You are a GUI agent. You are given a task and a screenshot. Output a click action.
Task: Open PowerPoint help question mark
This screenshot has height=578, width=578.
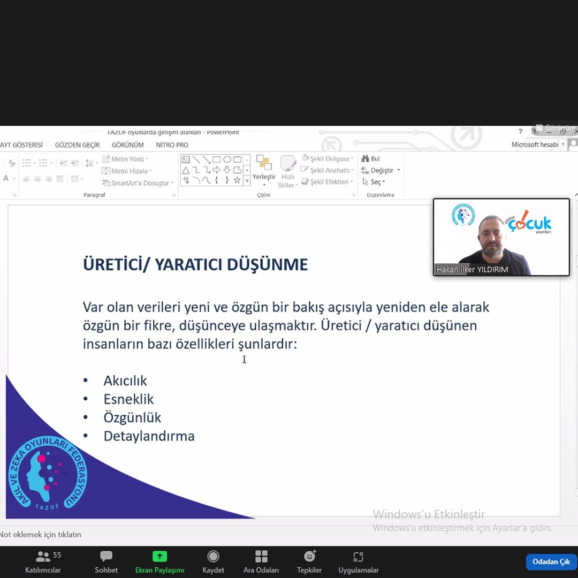[521, 131]
